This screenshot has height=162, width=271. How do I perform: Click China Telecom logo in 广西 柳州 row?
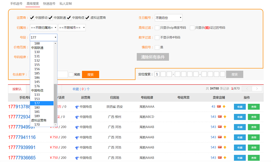[x=77, y=117]
